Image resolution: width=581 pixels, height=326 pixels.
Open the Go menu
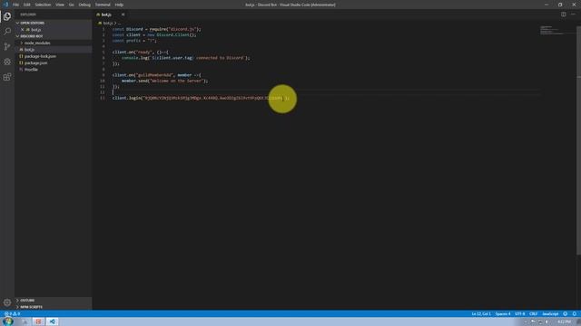[71, 5]
